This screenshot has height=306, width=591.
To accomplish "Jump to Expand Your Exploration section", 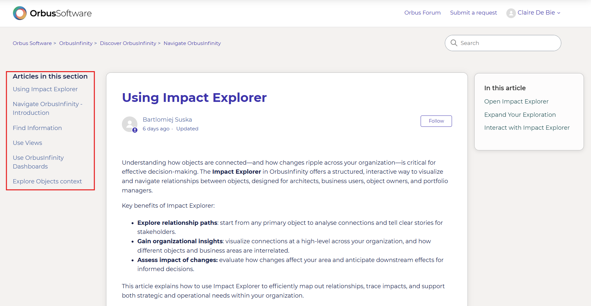I will click(x=520, y=115).
